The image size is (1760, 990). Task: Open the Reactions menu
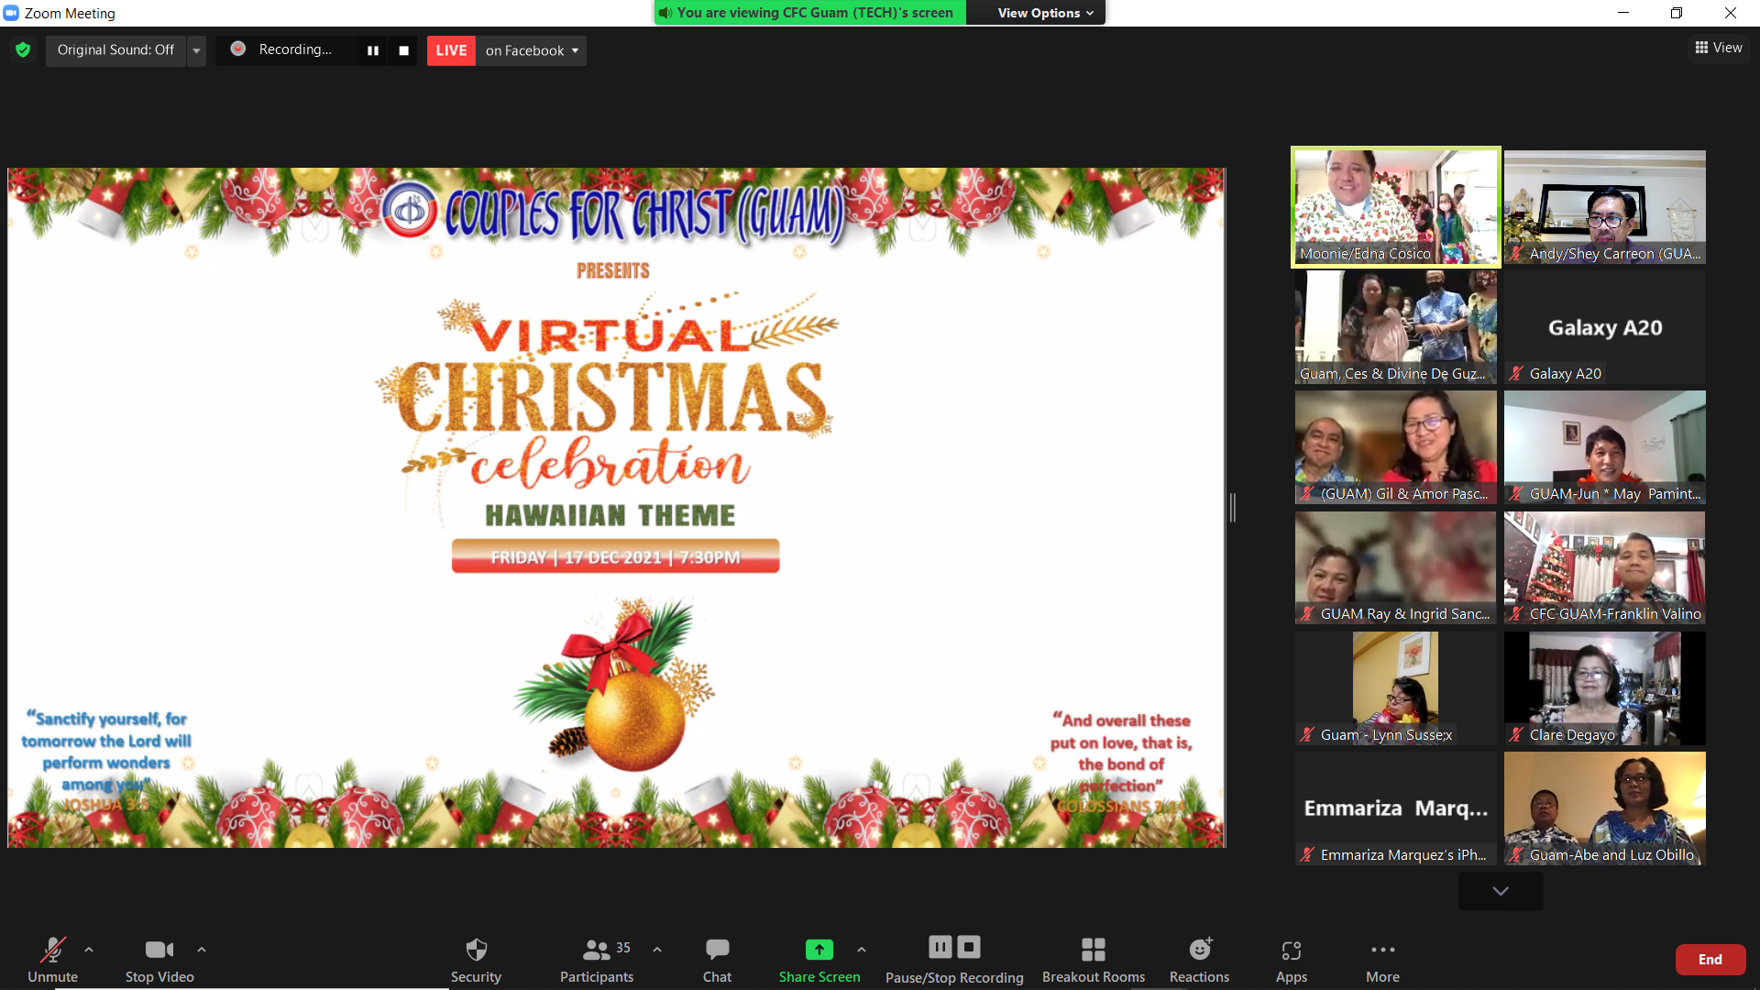pos(1199,960)
